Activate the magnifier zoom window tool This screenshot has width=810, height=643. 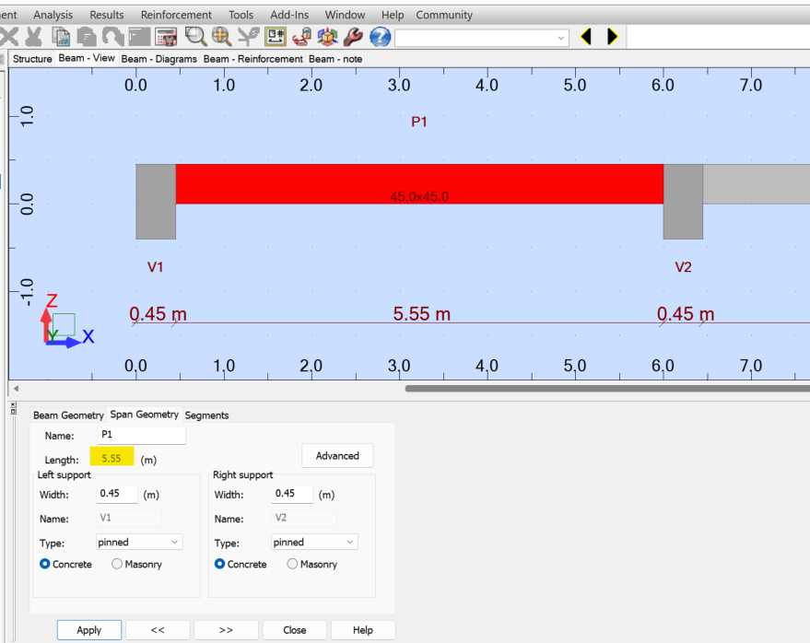point(195,37)
